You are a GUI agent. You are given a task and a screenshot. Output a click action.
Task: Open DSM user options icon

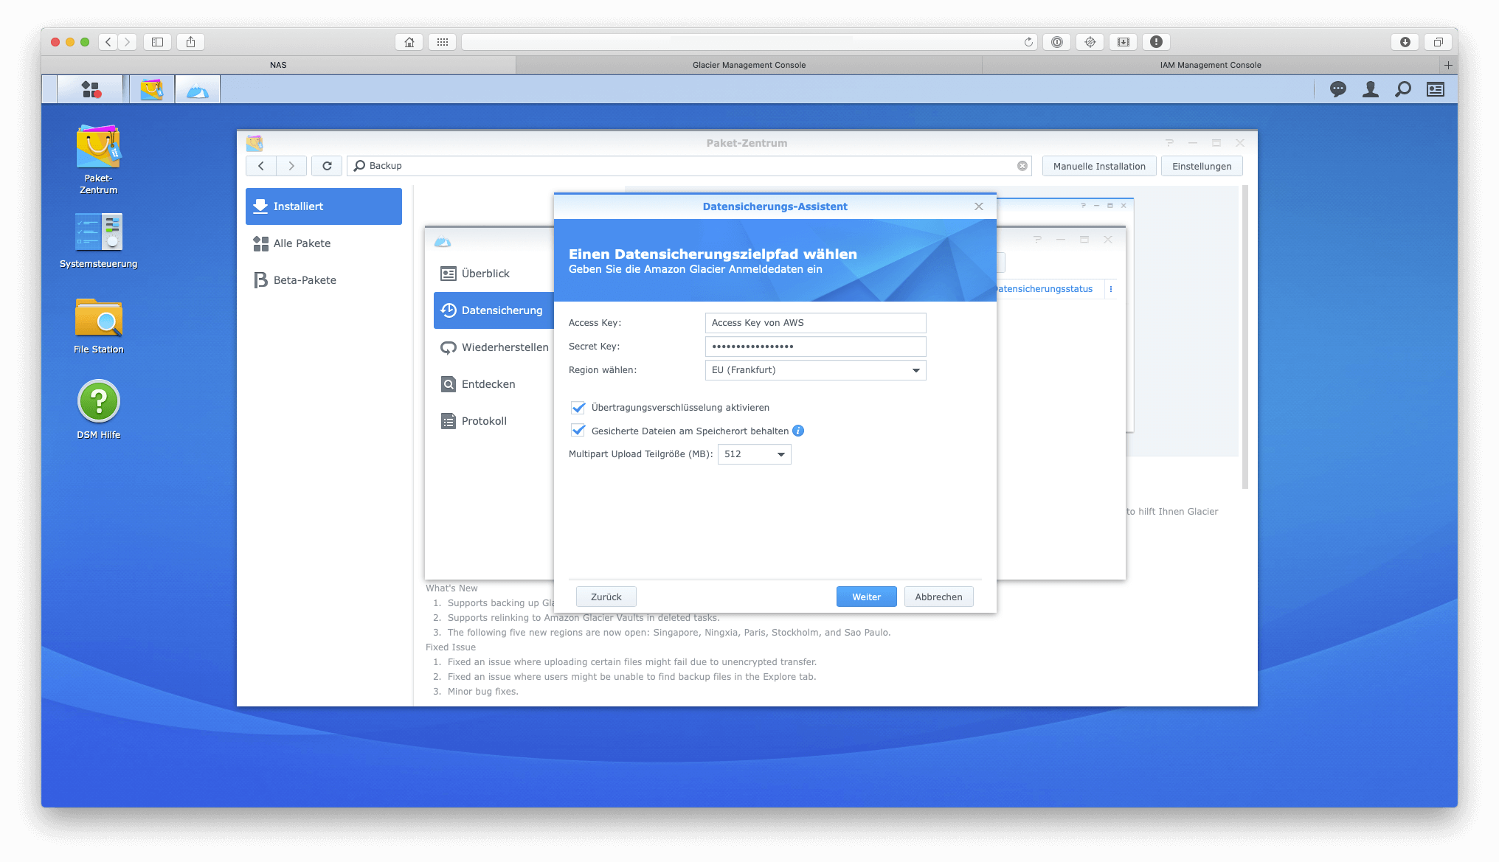[1371, 89]
